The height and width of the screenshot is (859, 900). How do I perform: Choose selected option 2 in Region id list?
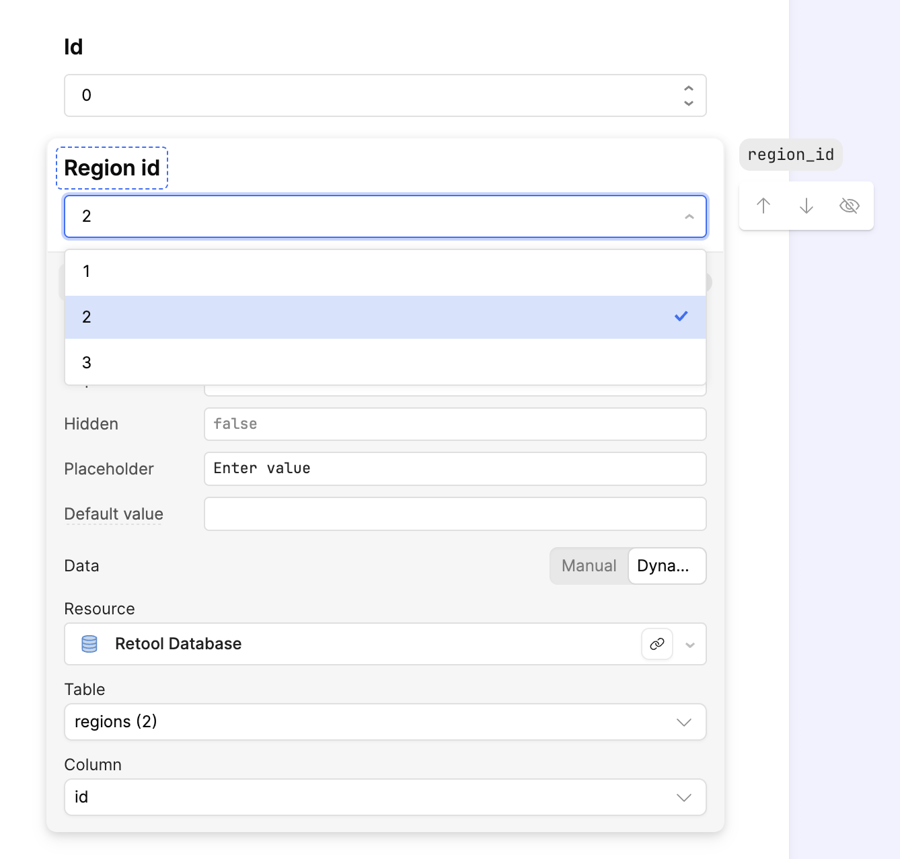(385, 317)
